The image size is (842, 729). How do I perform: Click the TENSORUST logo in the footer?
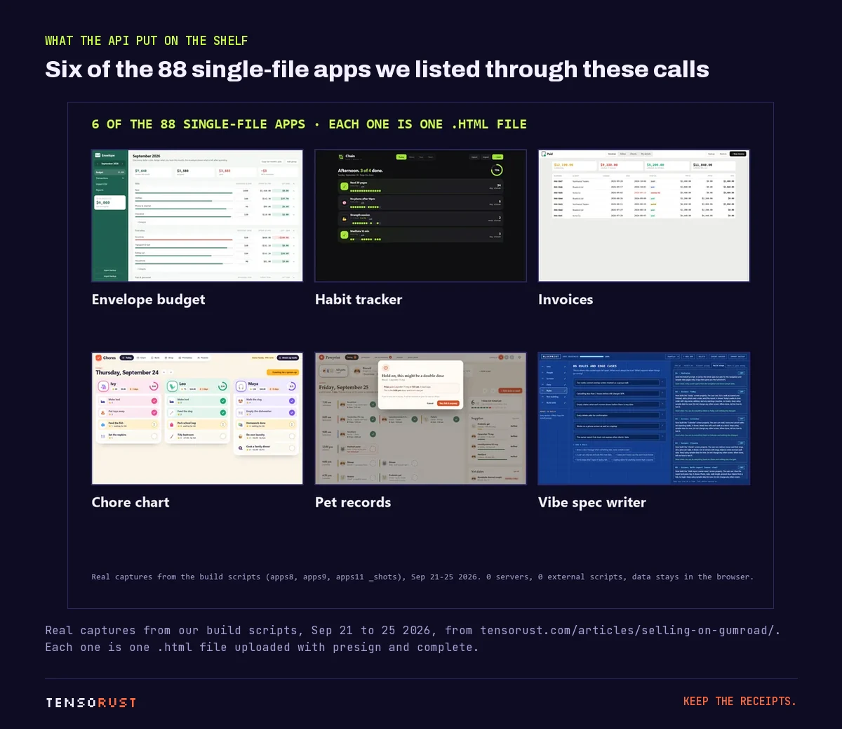tap(91, 702)
